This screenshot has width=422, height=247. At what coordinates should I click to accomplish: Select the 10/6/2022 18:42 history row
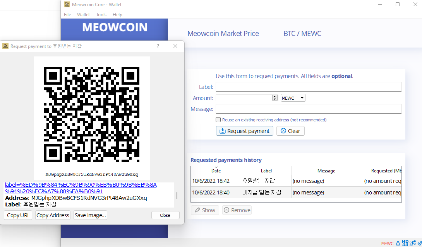(296, 181)
